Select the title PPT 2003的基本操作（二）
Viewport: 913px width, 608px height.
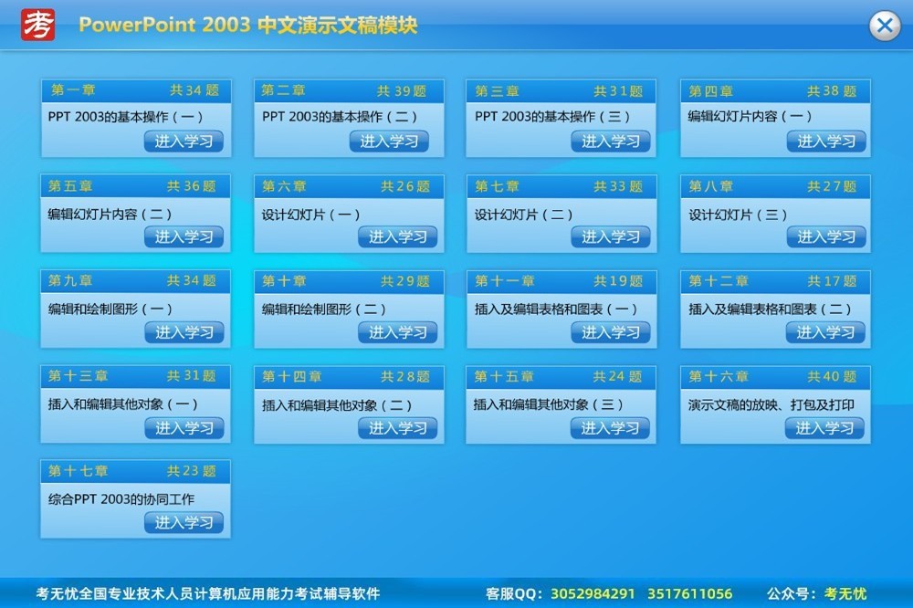(x=340, y=117)
